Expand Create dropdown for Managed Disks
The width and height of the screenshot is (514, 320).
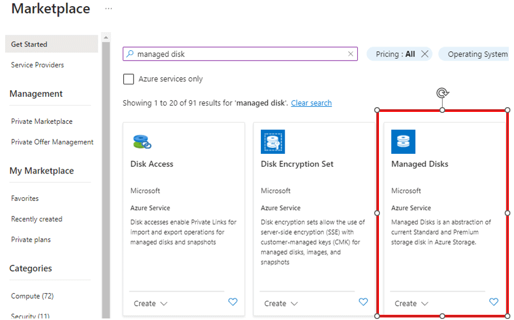coord(412,303)
